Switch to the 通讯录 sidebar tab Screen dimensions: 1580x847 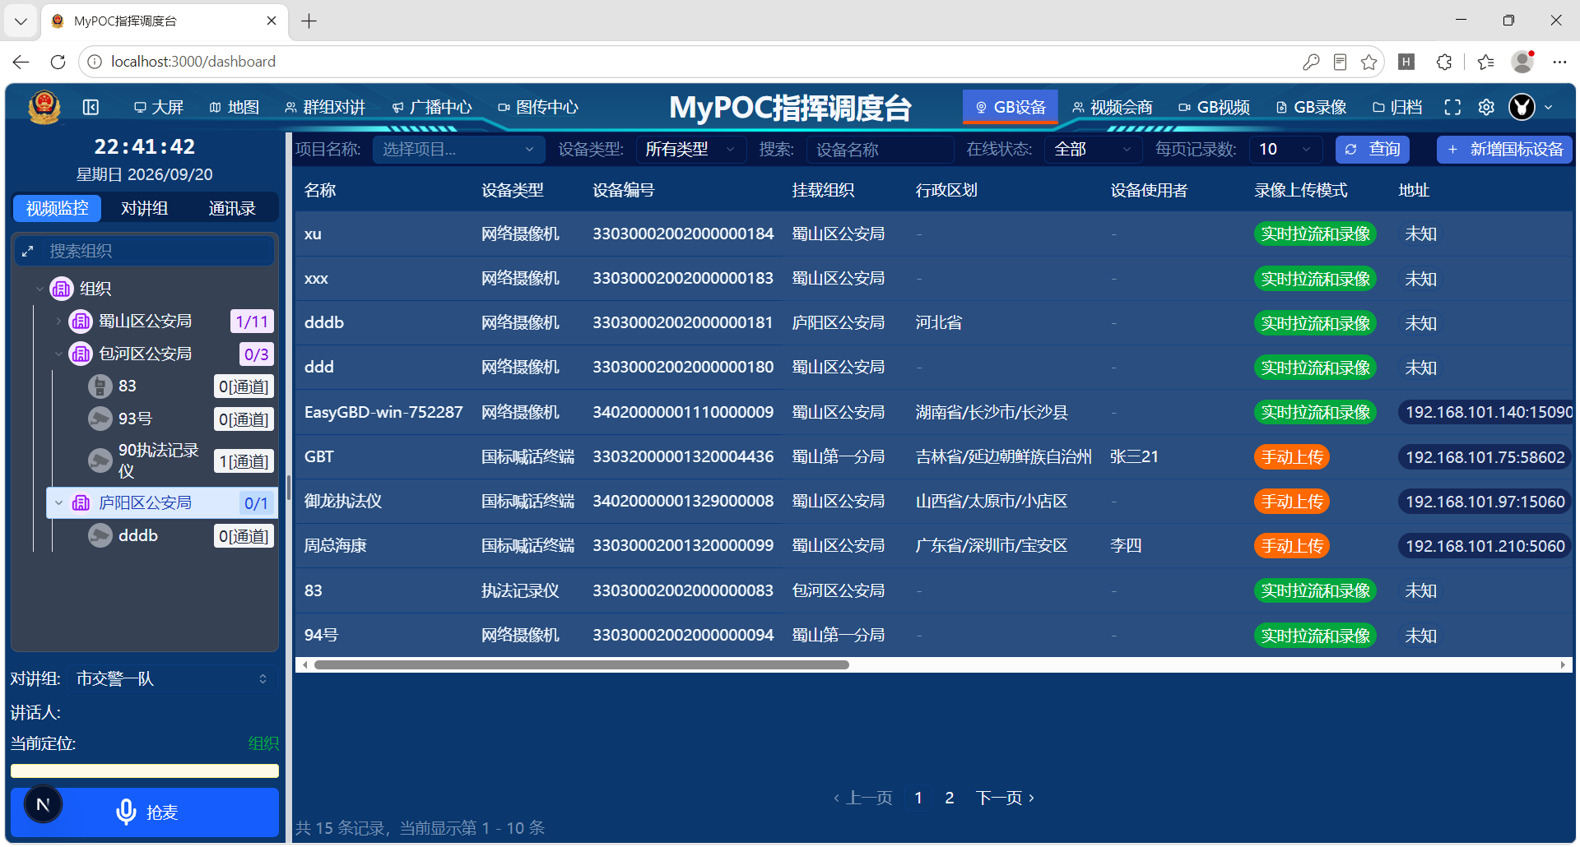click(232, 209)
